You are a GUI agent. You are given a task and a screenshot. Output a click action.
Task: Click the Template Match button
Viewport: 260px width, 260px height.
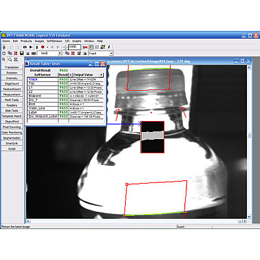coord(12,116)
